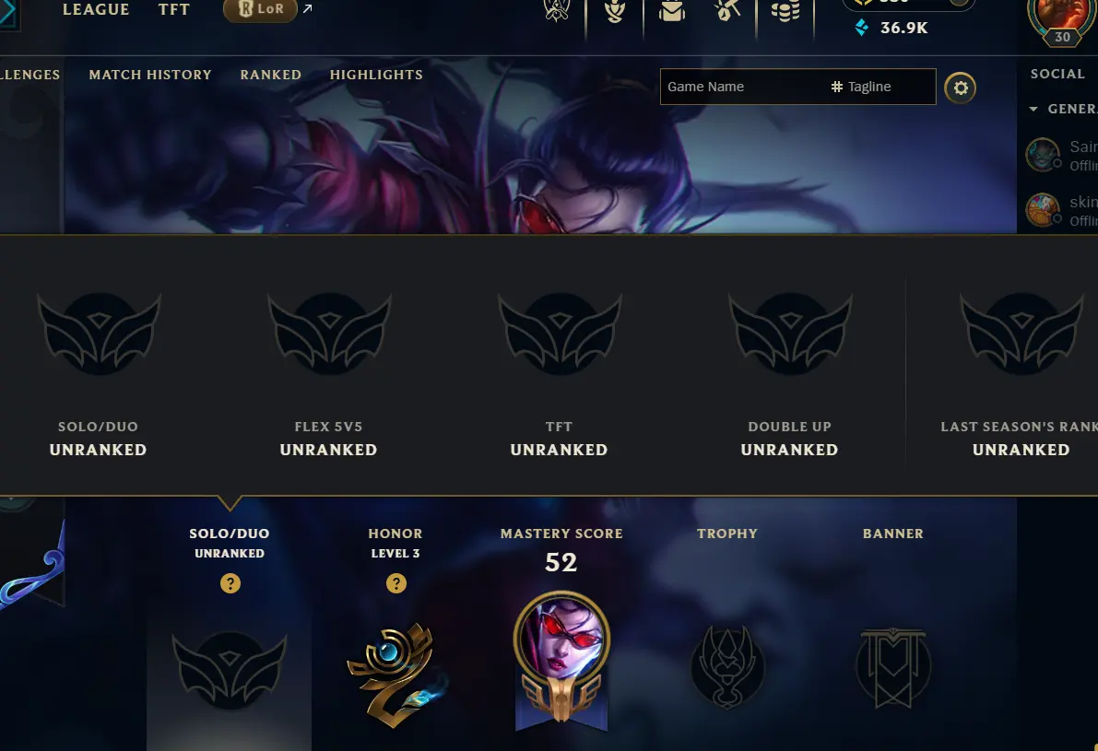1098x751 pixels.
Task: Click the Mastery Score champion portrait
Action: (561, 639)
